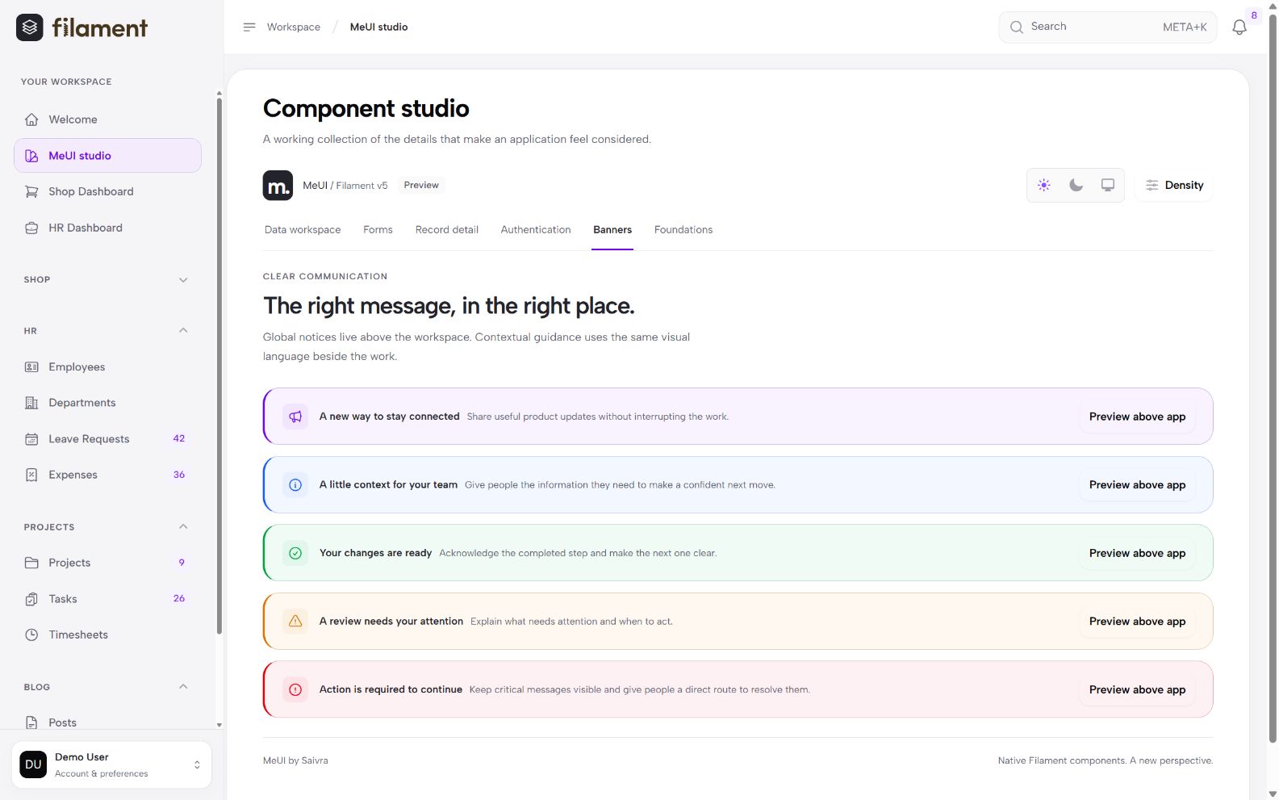The width and height of the screenshot is (1279, 800).
Task: Click the Welcome home icon
Action: tap(31, 119)
